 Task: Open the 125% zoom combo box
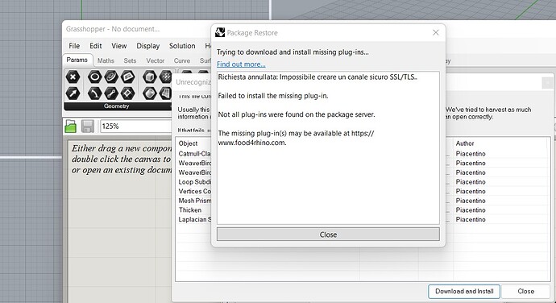pyautogui.click(x=136, y=127)
